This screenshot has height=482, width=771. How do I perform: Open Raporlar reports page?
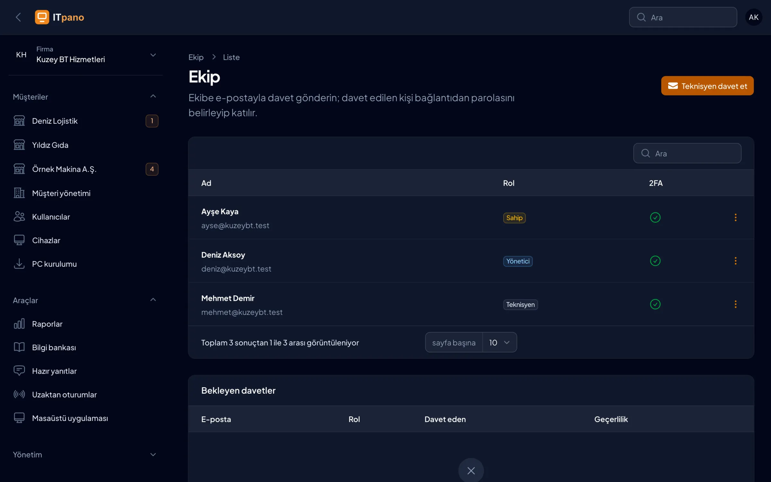(x=86, y=324)
